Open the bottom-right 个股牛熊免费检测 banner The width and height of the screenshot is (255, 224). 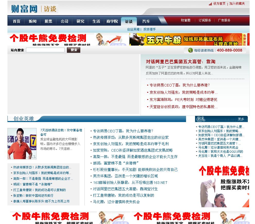click(x=190, y=218)
